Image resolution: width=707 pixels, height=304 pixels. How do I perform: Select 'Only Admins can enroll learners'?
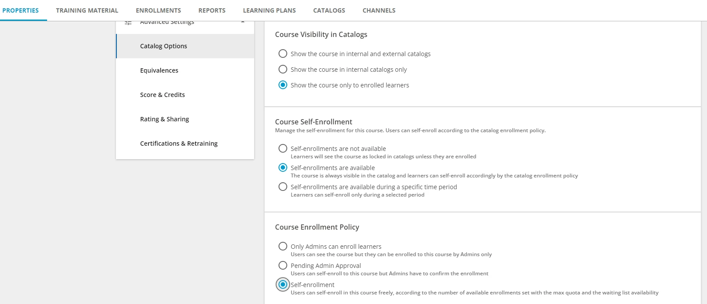point(283,246)
